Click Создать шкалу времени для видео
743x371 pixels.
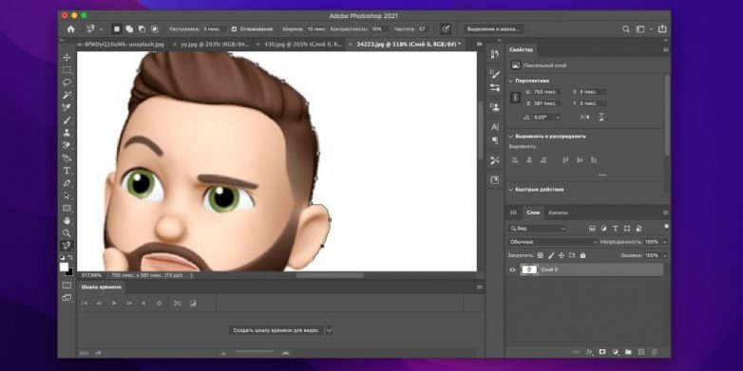276,330
